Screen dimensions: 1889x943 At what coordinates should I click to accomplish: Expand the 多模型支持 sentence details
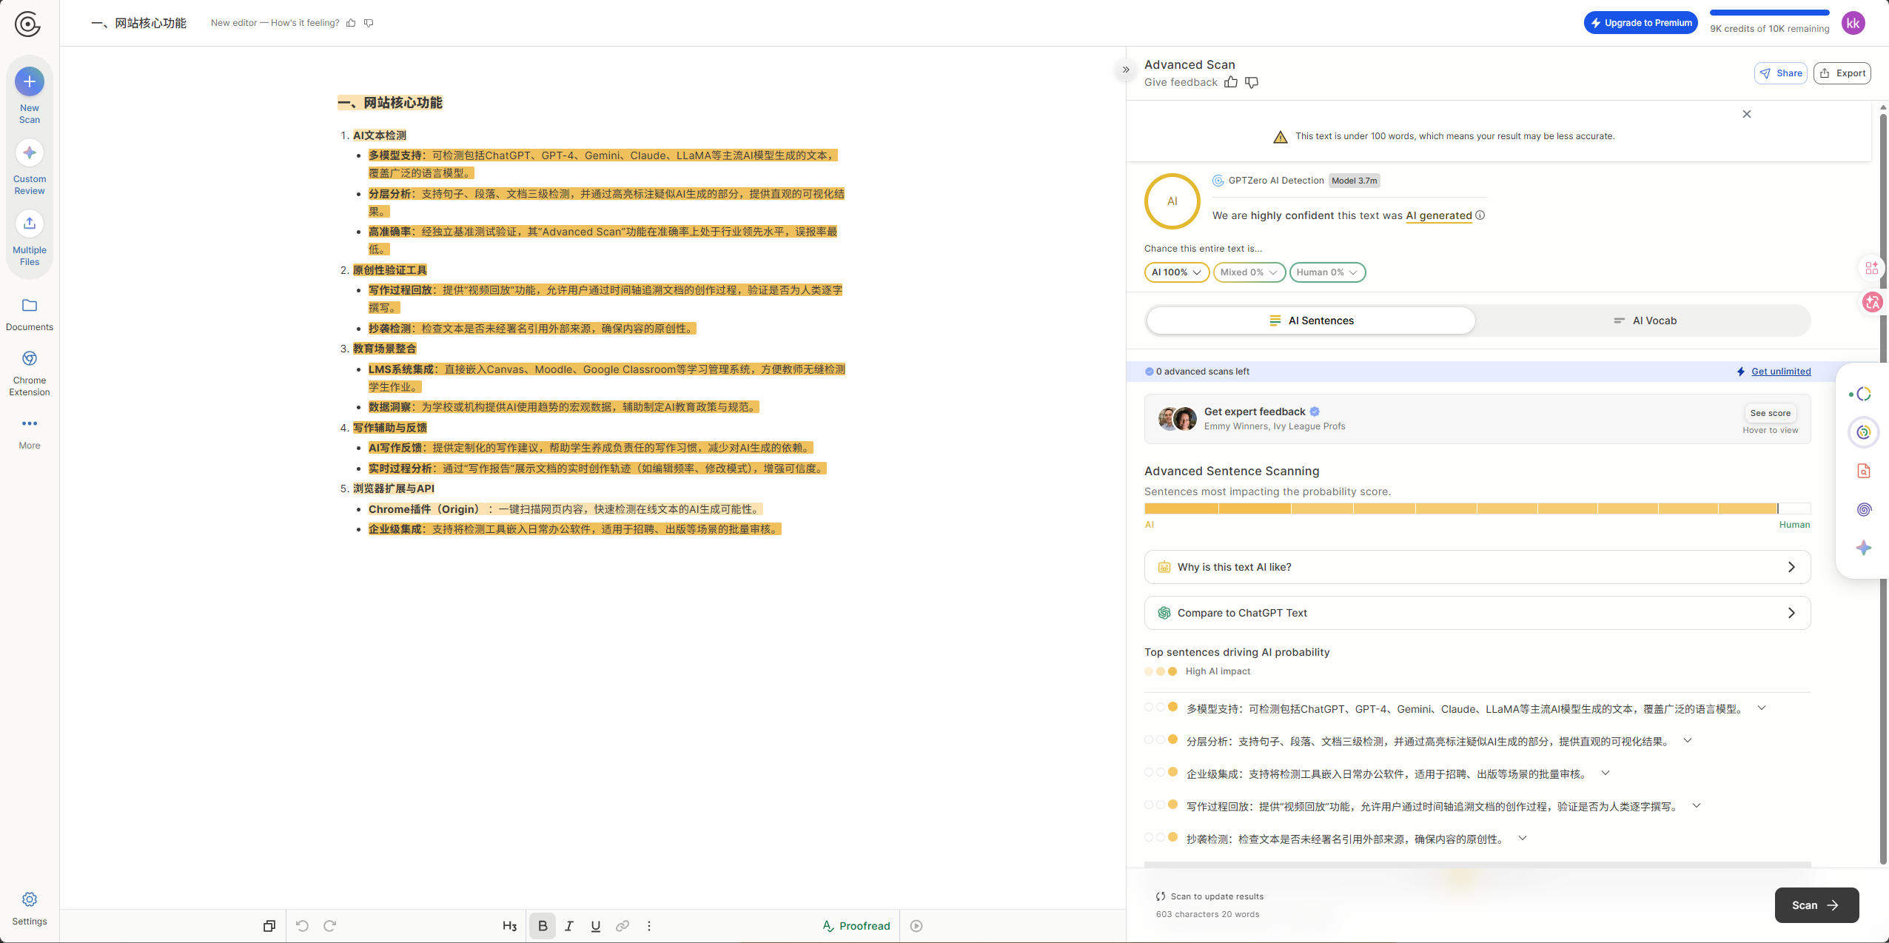(x=1762, y=708)
